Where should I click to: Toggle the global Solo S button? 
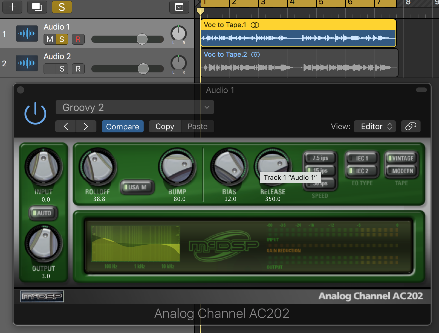(62, 7)
